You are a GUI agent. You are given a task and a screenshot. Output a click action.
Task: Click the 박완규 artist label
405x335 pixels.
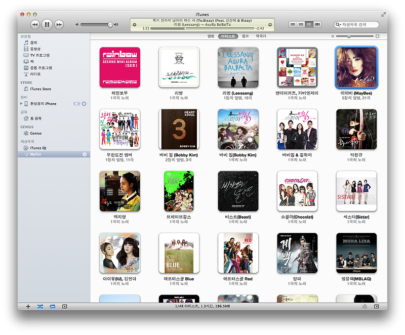(356, 155)
